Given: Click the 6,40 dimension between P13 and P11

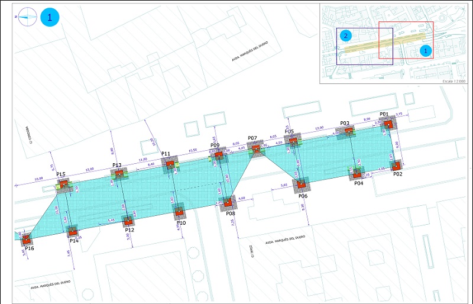Looking at the screenshot, I should pyautogui.click(x=151, y=164).
